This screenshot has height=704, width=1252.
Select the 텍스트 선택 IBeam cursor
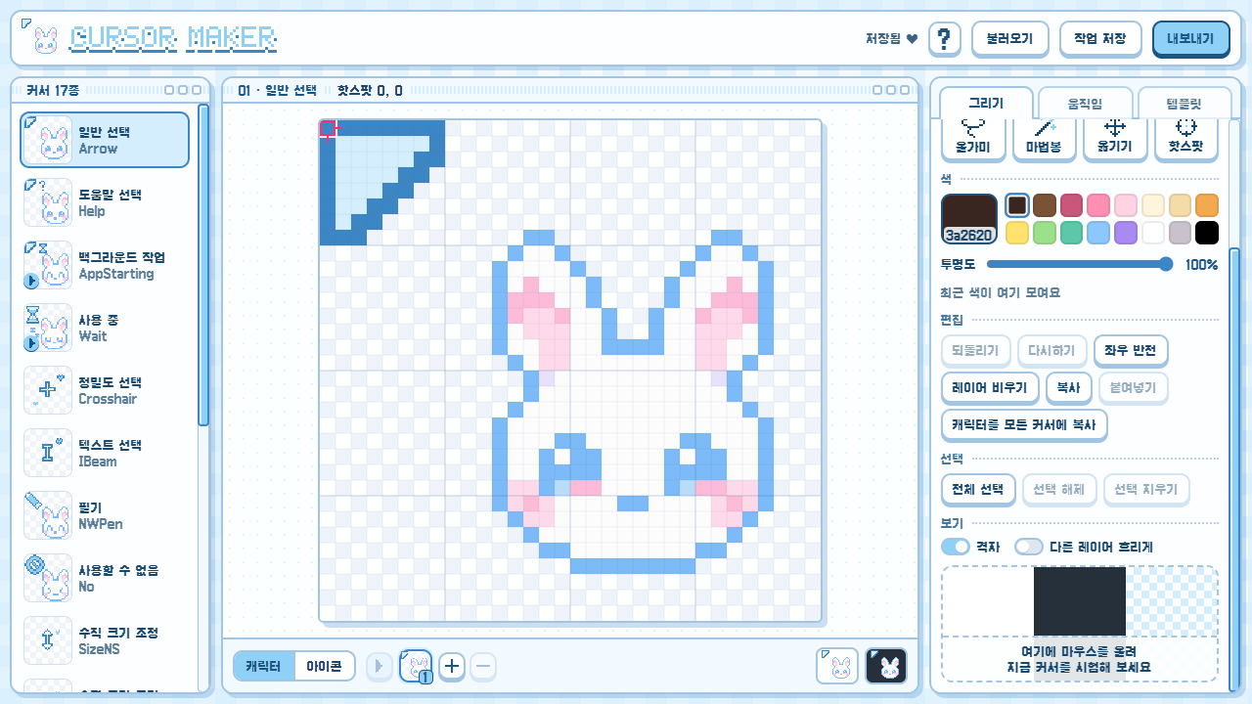[x=105, y=453]
